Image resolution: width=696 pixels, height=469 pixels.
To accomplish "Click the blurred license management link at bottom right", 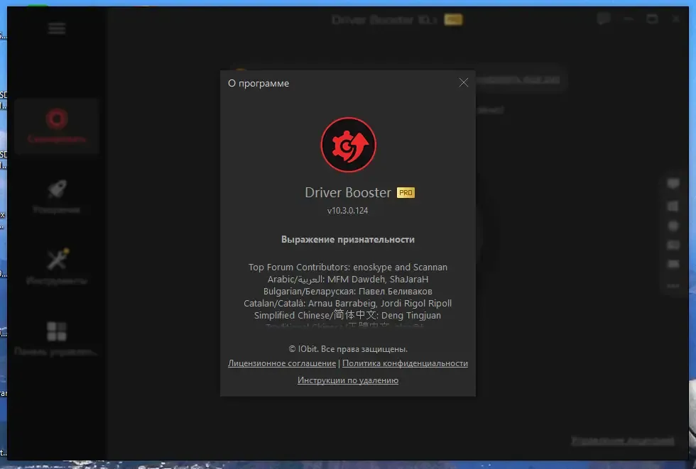I will 622,441.
